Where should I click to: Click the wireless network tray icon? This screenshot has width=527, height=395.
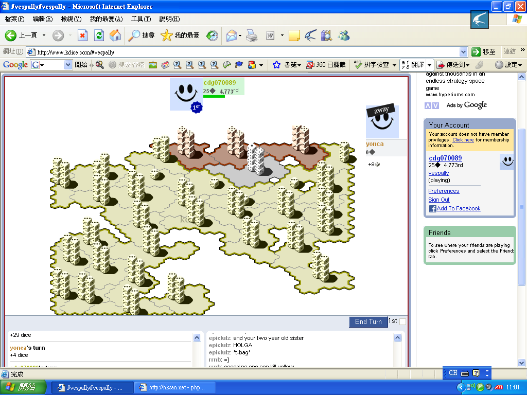[470, 387]
